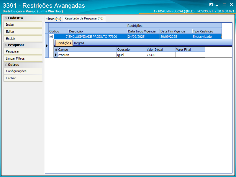Click the Incluir button
The image size is (236, 177).
(23, 24)
